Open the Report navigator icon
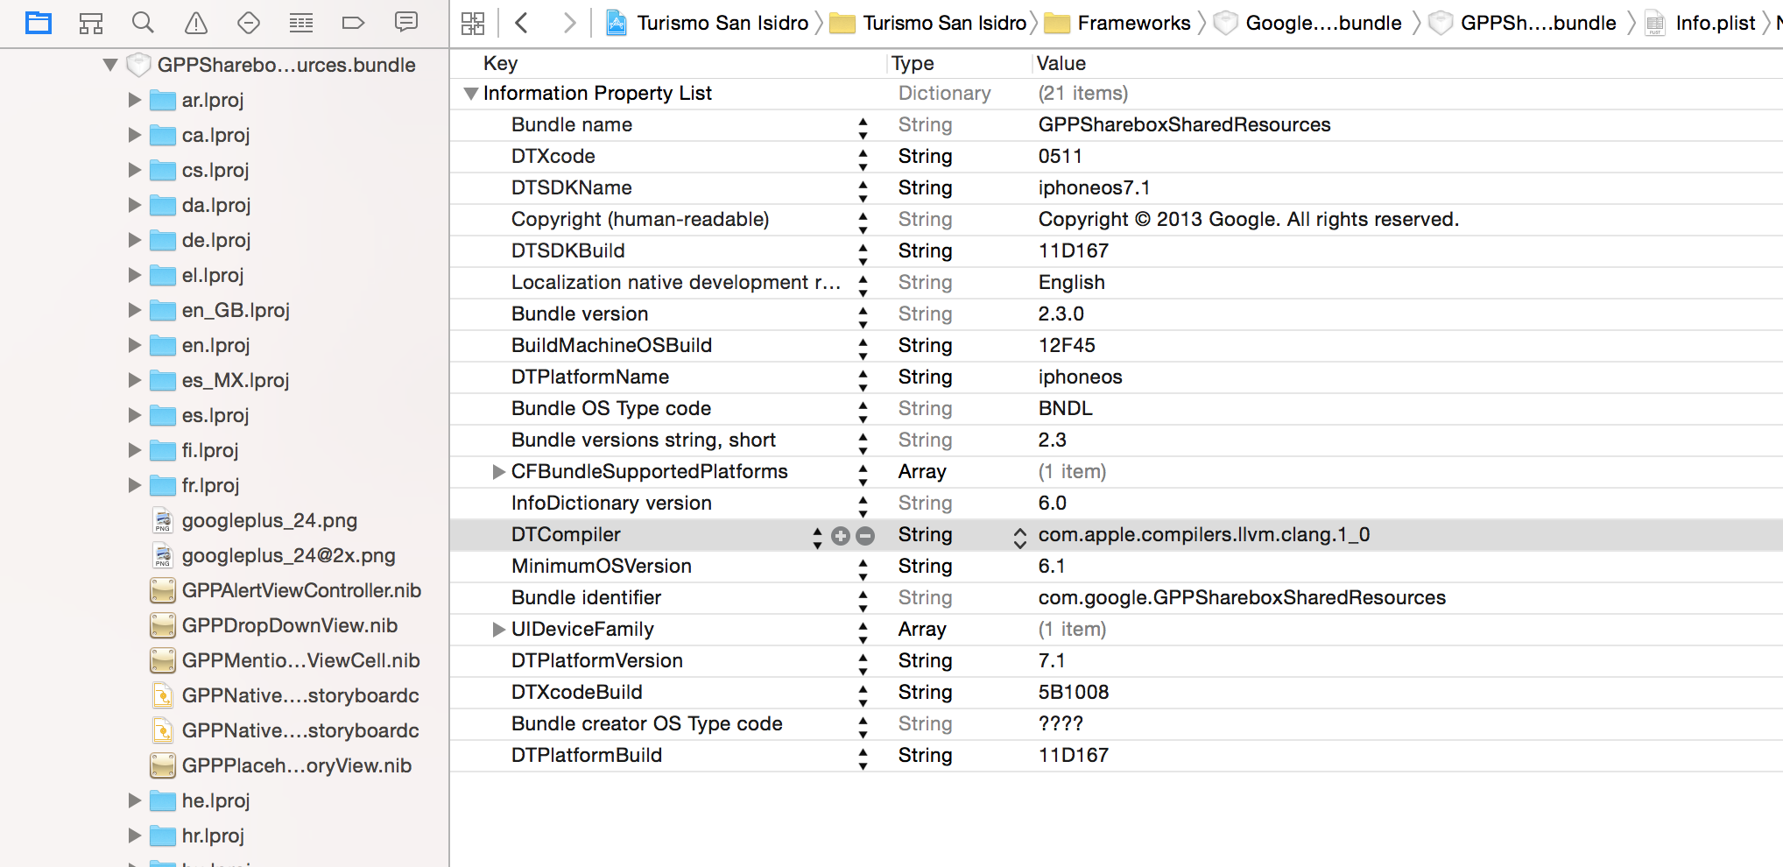This screenshot has height=867, width=1783. point(406,23)
